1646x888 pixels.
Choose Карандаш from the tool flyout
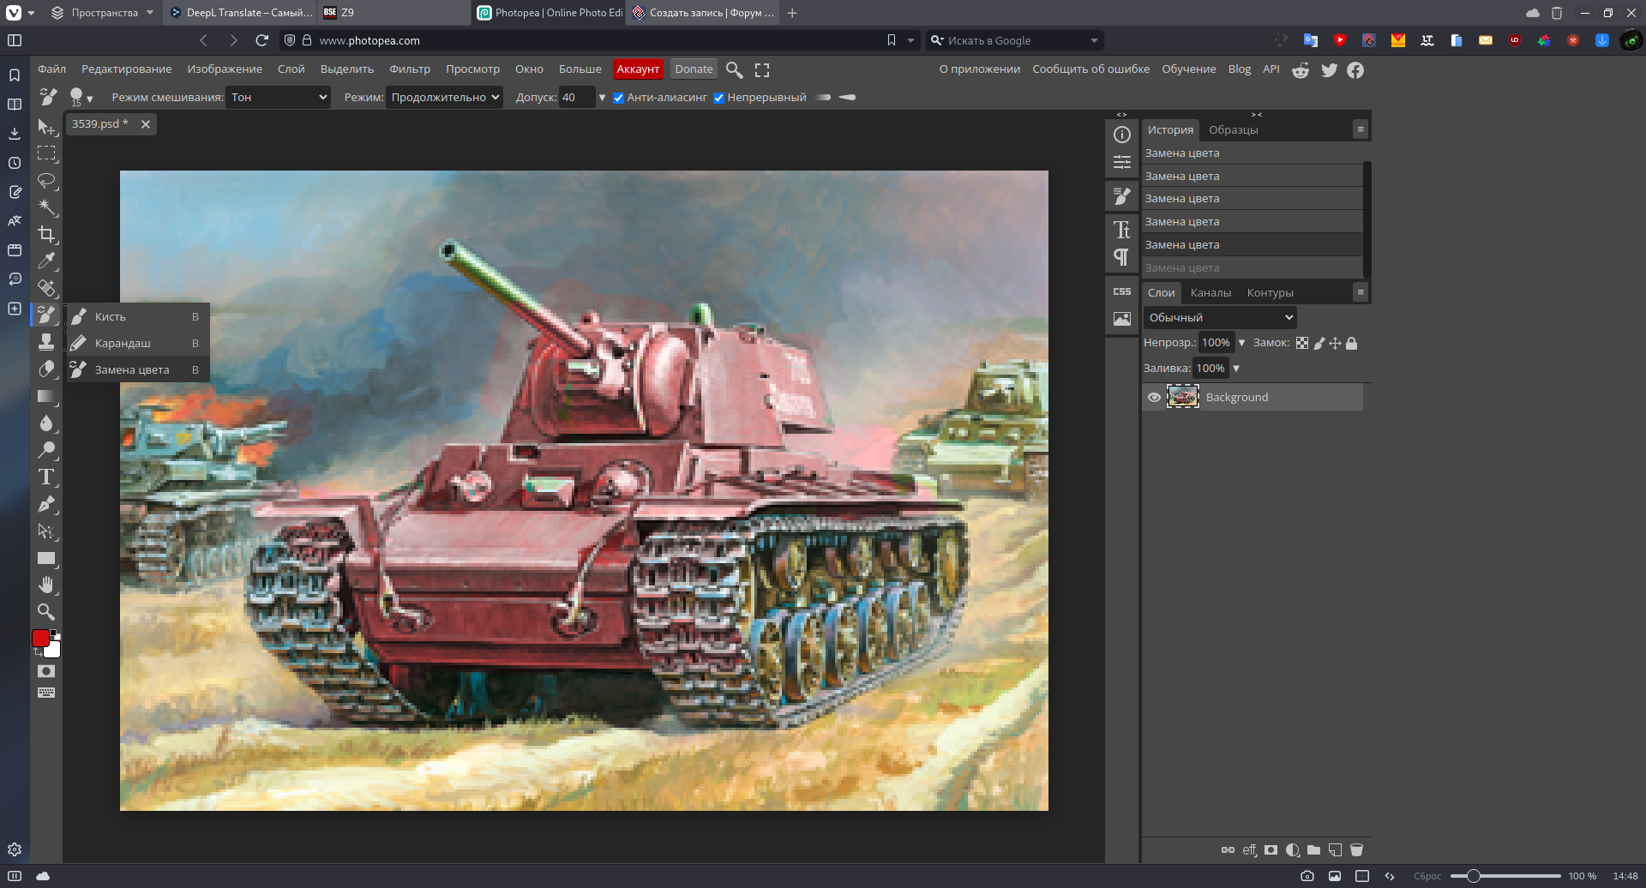pyautogui.click(x=123, y=344)
